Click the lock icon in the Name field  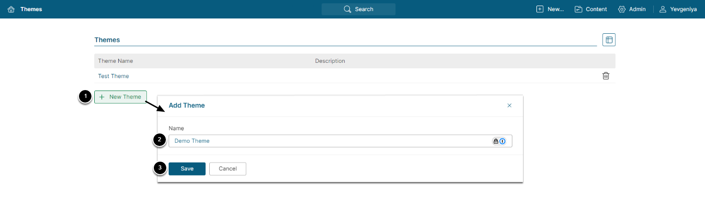[496, 141]
